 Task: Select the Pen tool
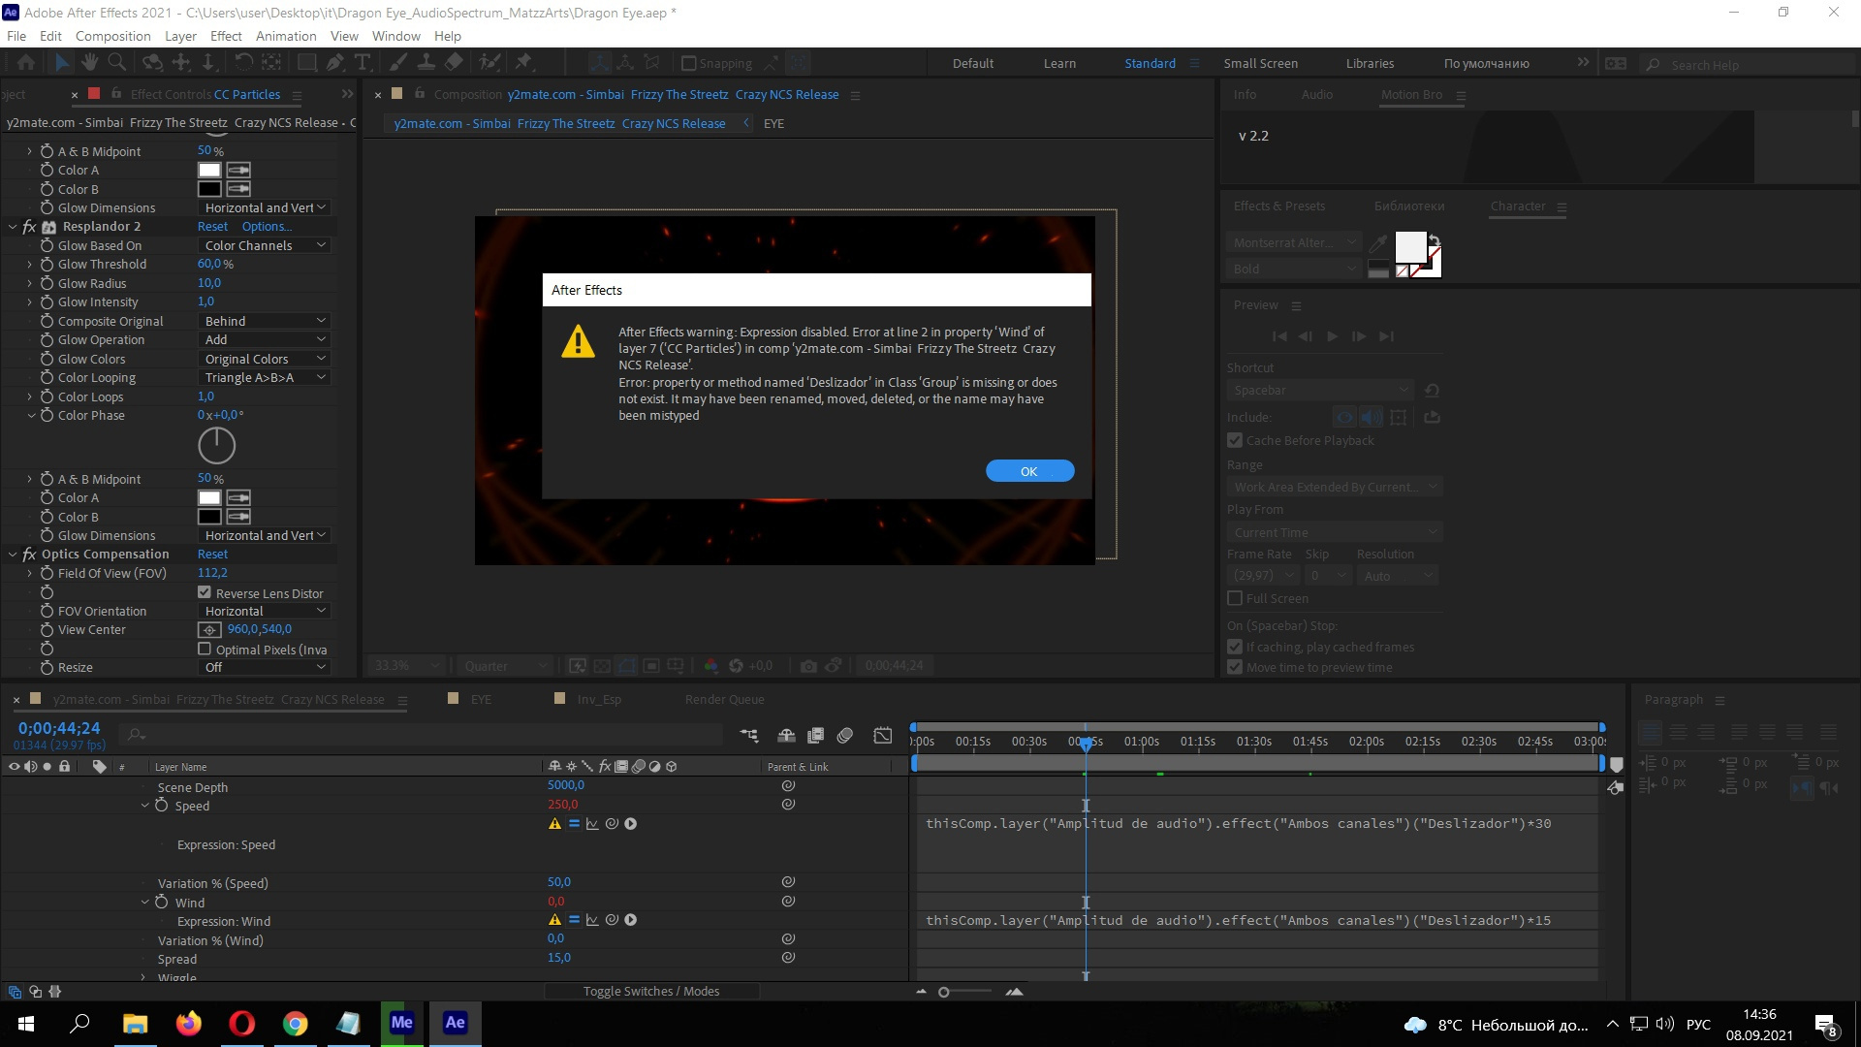pos(334,63)
